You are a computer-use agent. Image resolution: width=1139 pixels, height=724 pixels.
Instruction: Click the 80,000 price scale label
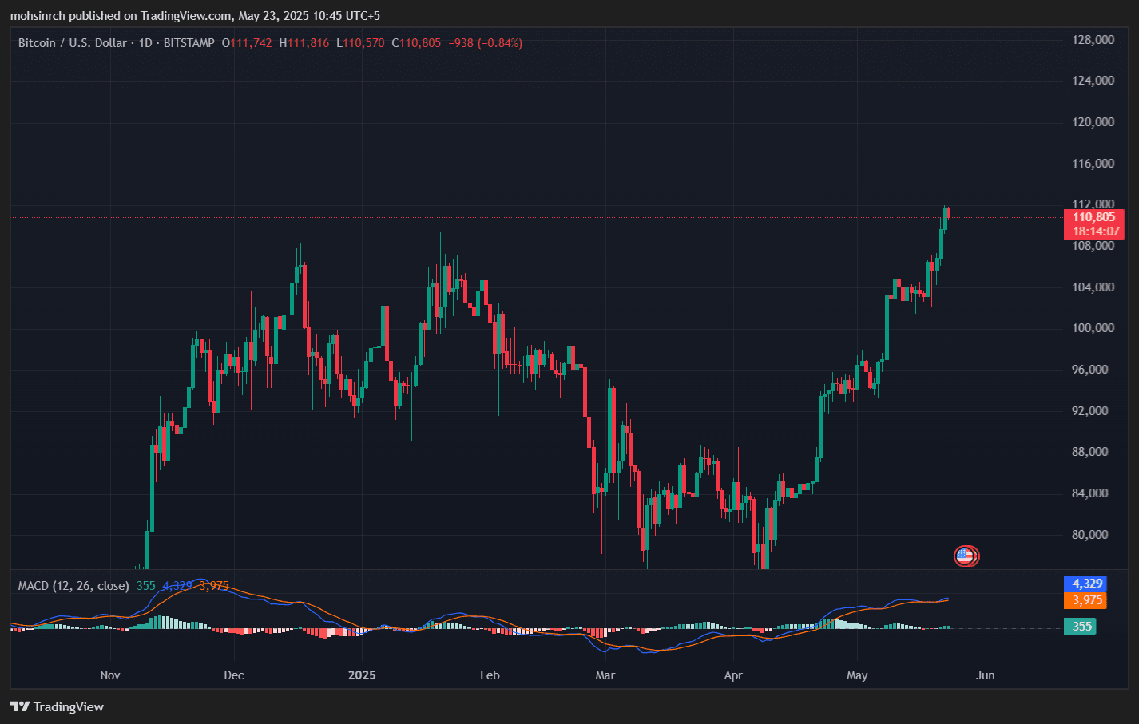point(1090,535)
